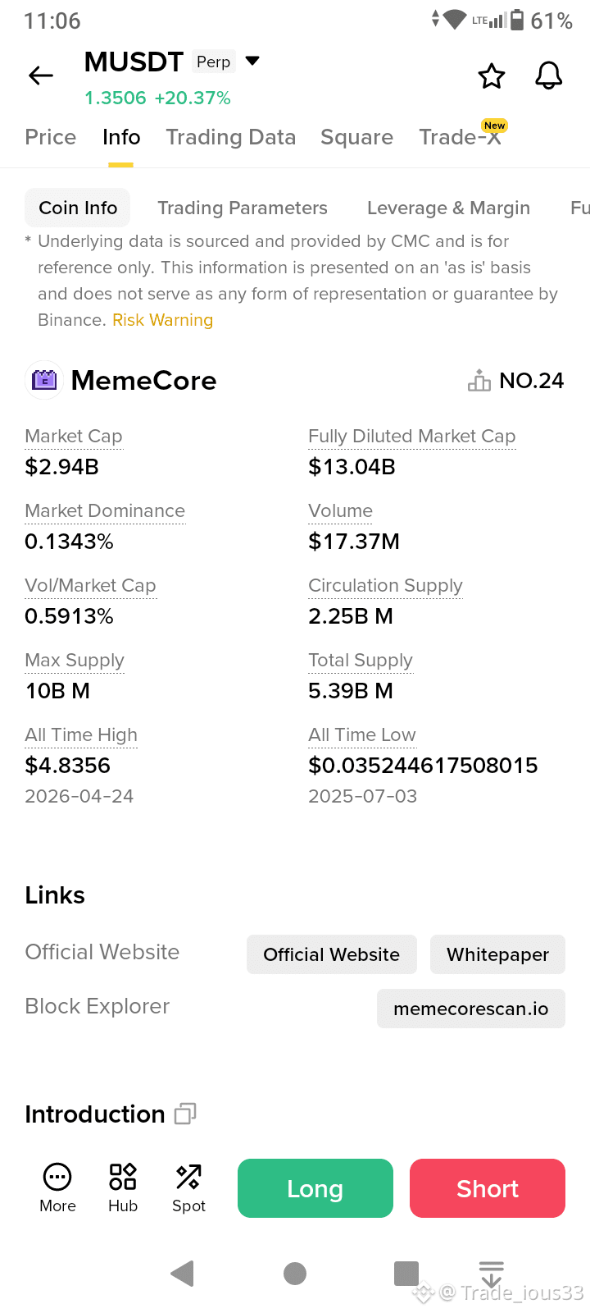
Task: Open the Trade-X tab
Action: pos(461,136)
